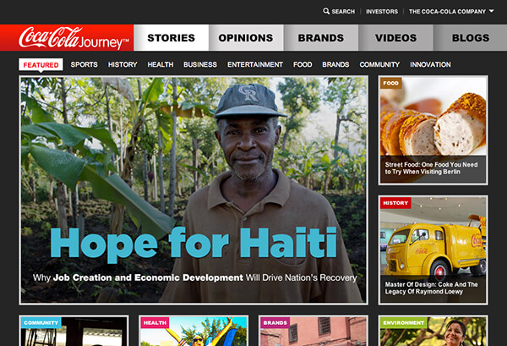This screenshot has width=507, height=346.
Task: Select the Blogs tab
Action: 471,38
